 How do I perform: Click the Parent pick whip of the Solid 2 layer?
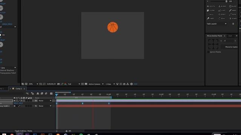[x=36, y=106]
